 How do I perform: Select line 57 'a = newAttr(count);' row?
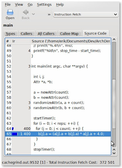[58, 92]
